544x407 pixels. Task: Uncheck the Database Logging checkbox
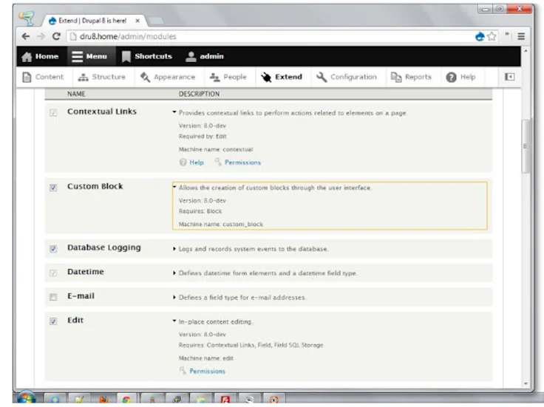click(x=53, y=249)
